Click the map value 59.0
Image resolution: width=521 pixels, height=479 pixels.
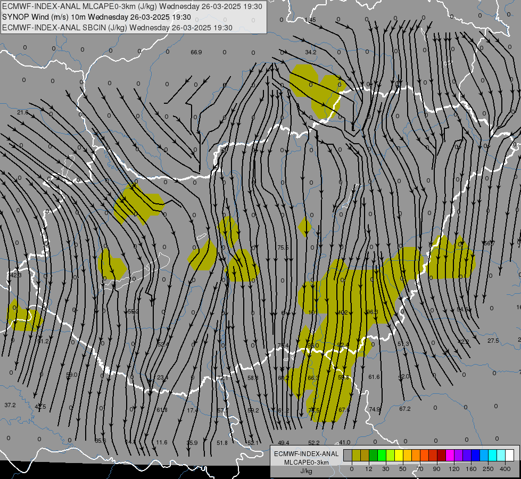pyautogui.click(x=71, y=375)
